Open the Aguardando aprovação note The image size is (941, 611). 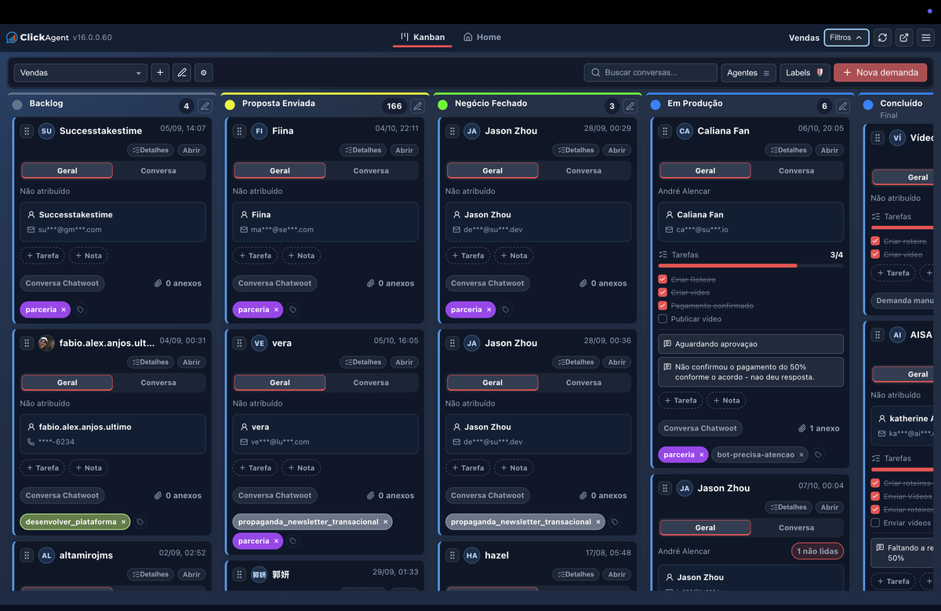[x=751, y=344]
